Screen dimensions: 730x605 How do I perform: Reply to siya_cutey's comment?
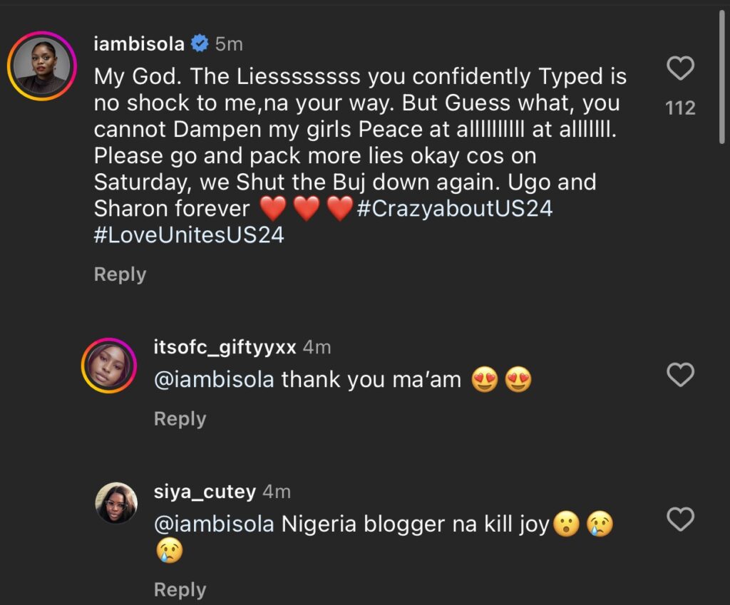click(180, 589)
